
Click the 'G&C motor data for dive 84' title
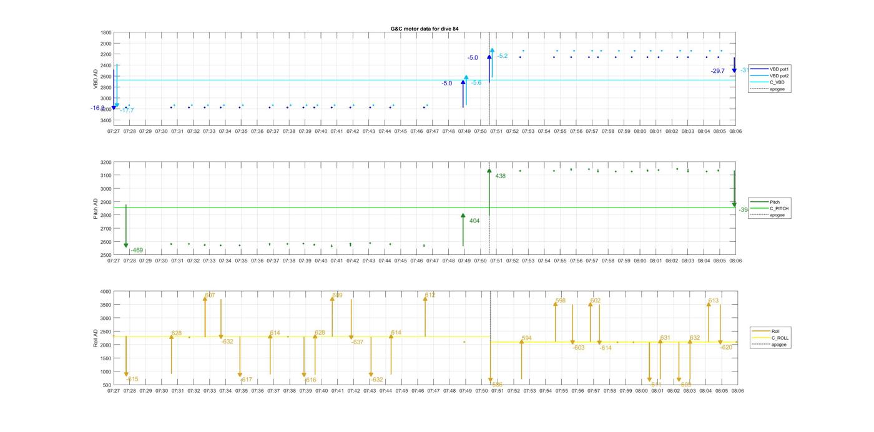(x=425, y=29)
